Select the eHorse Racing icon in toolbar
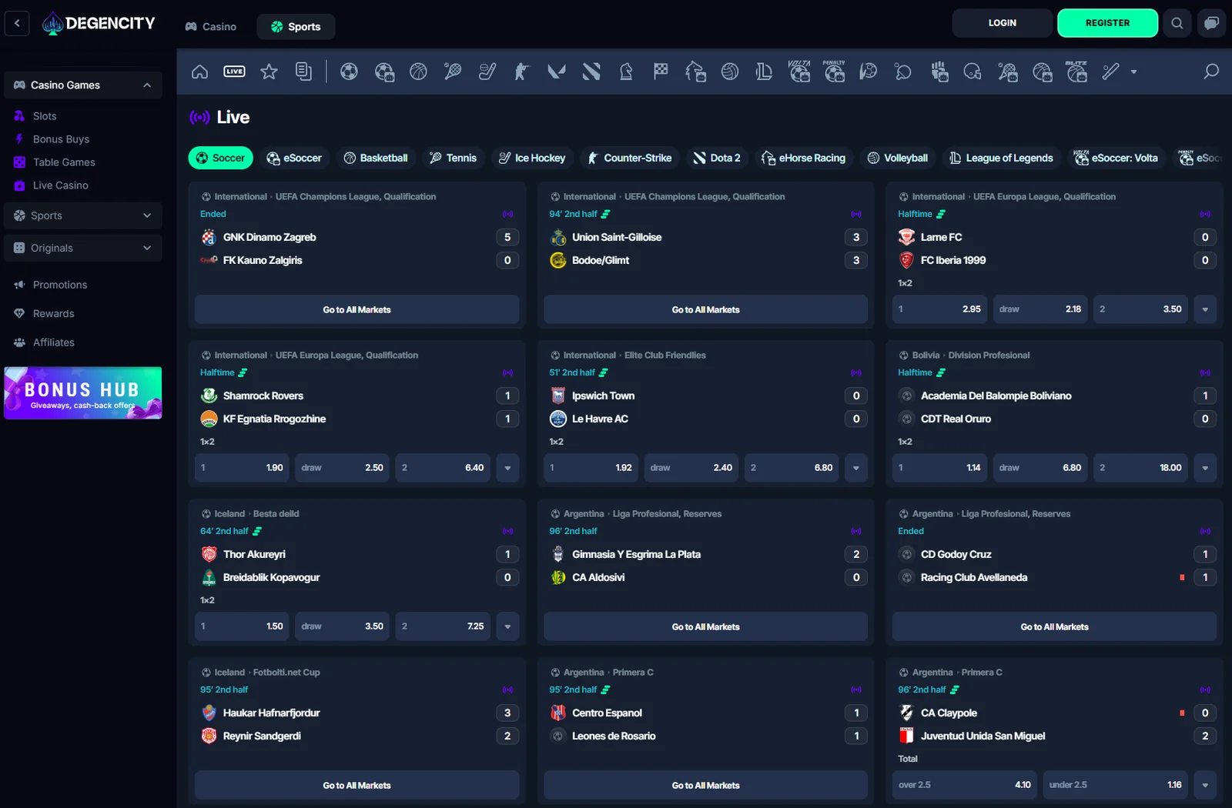Viewport: 1232px width, 808px height. click(695, 72)
